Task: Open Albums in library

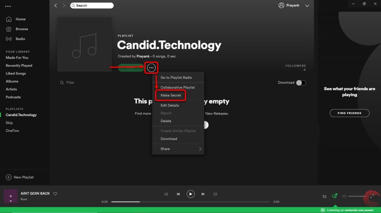Action: (12, 81)
